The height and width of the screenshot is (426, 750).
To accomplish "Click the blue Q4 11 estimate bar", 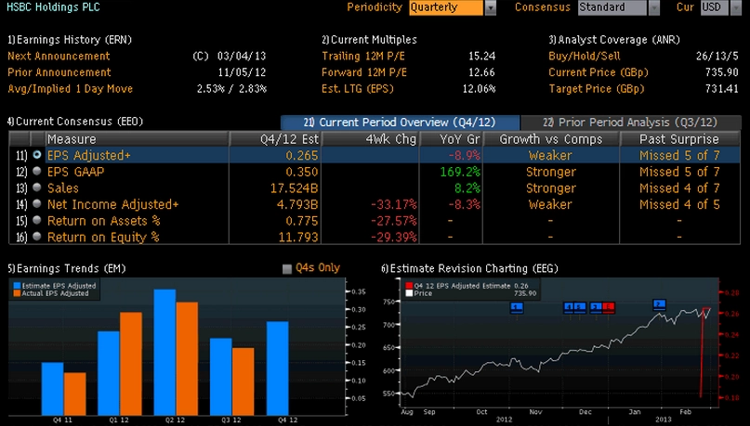I will pyautogui.click(x=53, y=389).
